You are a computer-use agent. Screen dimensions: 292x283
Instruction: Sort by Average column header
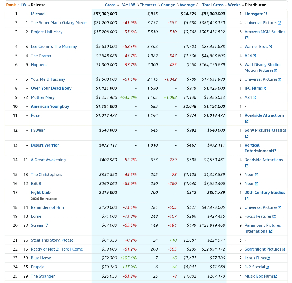(187, 5)
